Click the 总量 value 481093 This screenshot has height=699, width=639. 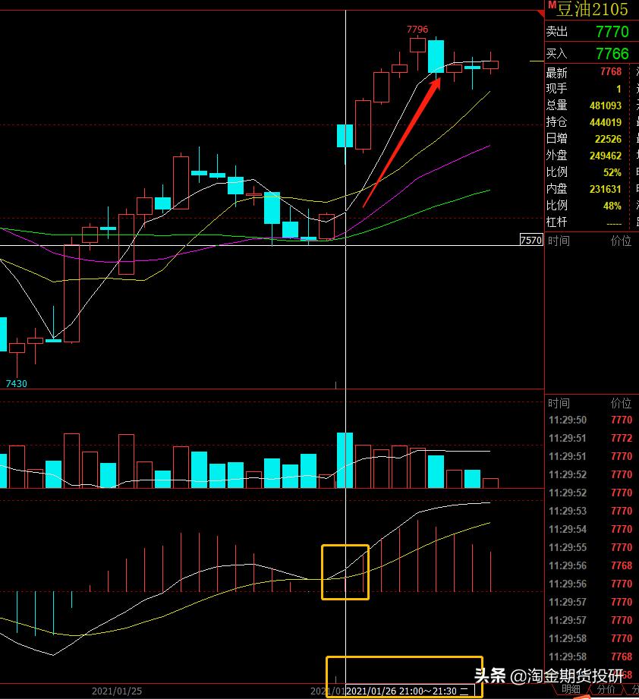click(605, 105)
